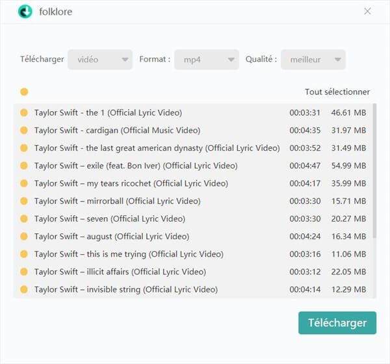The image size is (390, 364).
Task: Toggle illicit affairs selection dot
Action: (x=24, y=272)
